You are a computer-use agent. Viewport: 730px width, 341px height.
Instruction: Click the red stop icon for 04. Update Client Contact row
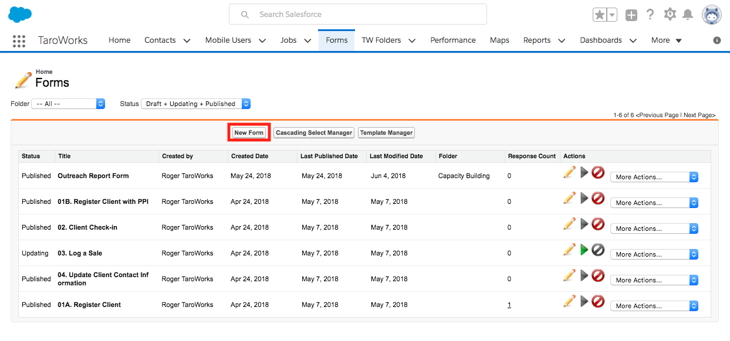[598, 275]
